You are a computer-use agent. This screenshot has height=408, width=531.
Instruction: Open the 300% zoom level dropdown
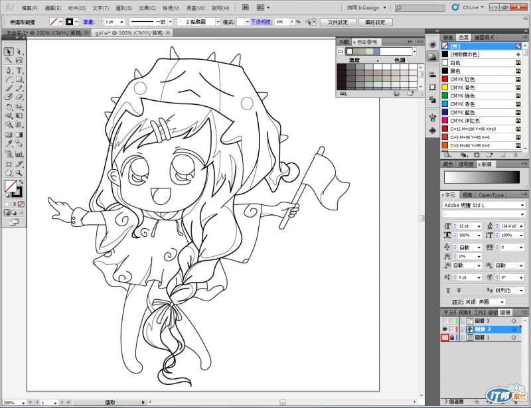click(23, 403)
